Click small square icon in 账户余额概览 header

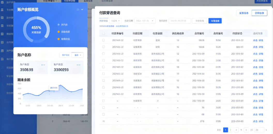click(78, 10)
